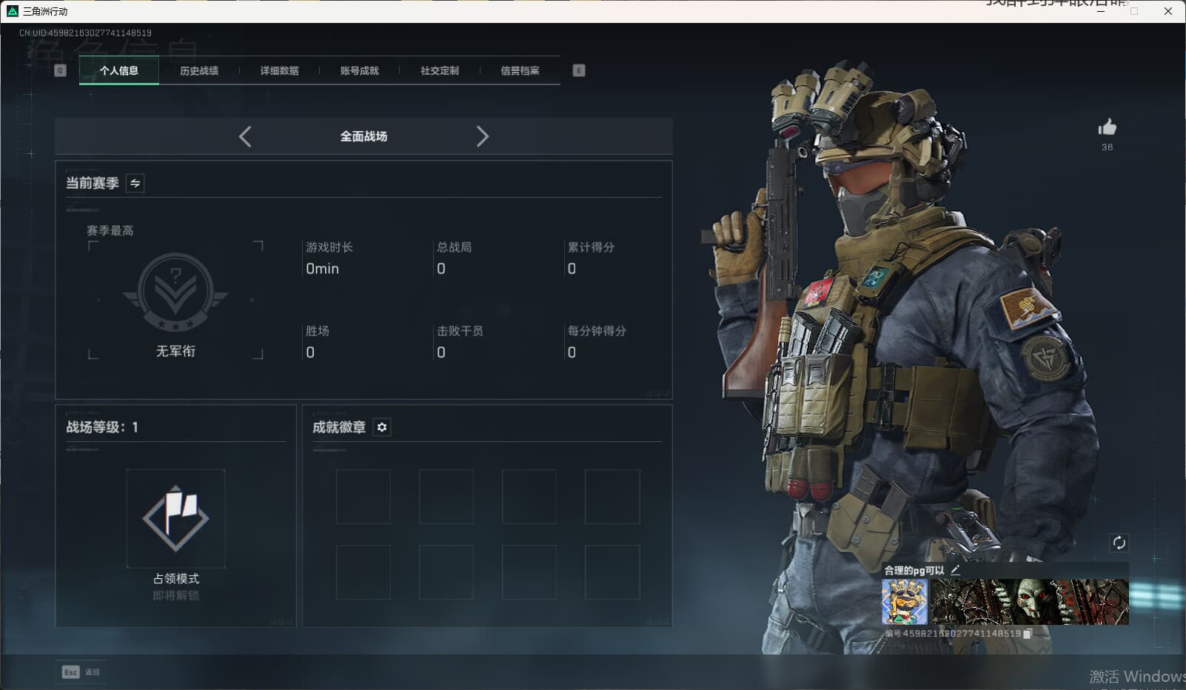Click the pencil icon to edit nickname 合理的pg可以
The image size is (1186, 690).
[x=956, y=570]
